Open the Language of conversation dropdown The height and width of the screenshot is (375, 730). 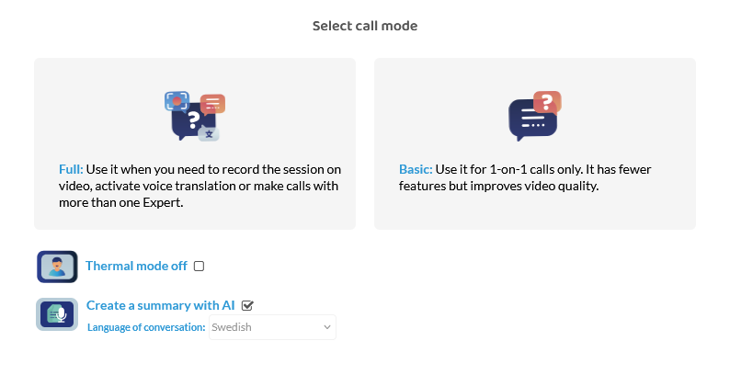coord(272,327)
